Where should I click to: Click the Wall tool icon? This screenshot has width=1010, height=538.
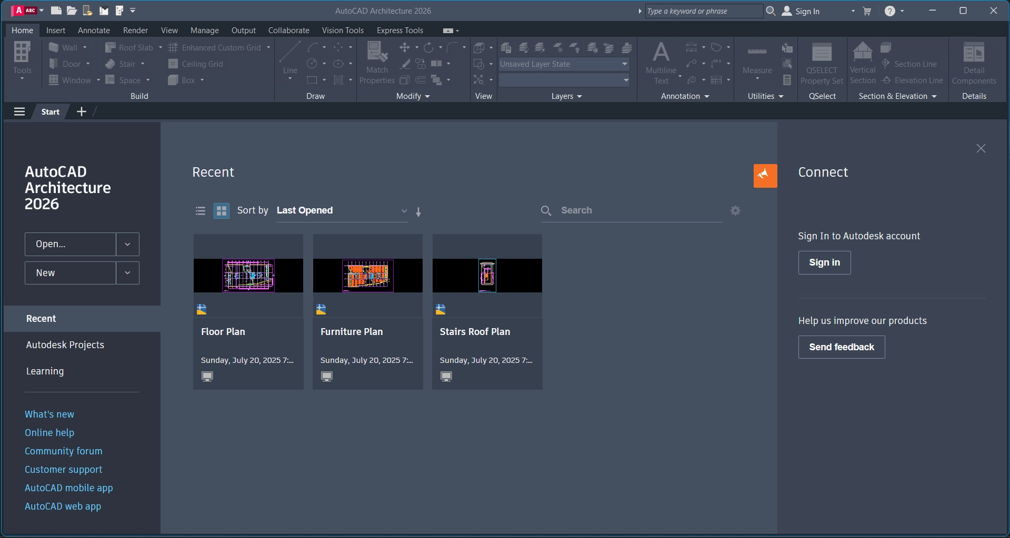tap(54, 47)
